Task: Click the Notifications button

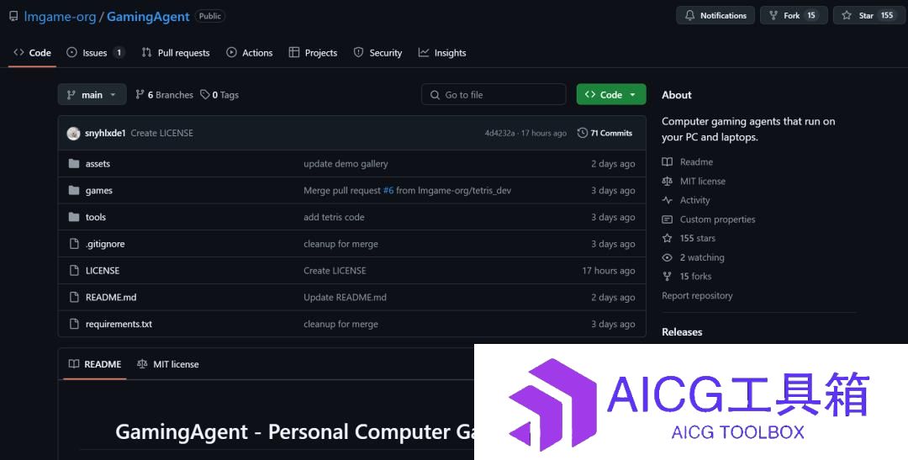Action: point(715,16)
